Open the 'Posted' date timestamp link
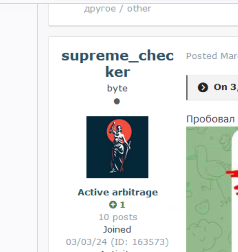 pos(212,56)
